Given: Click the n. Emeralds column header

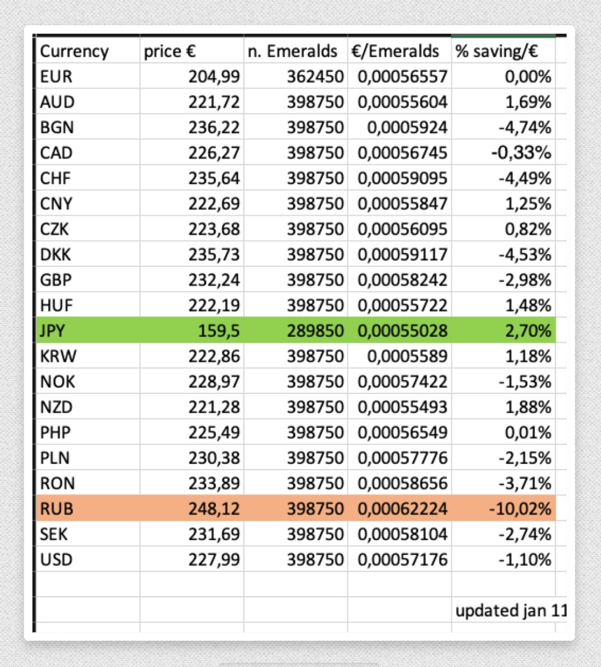Looking at the screenshot, I should pos(296,50).
